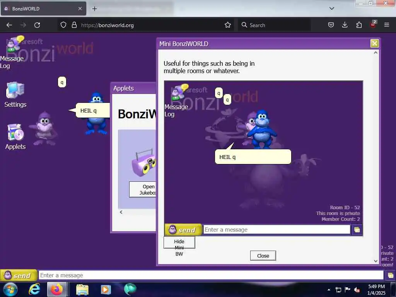Open File Explorer from taskbar

(x=82, y=289)
